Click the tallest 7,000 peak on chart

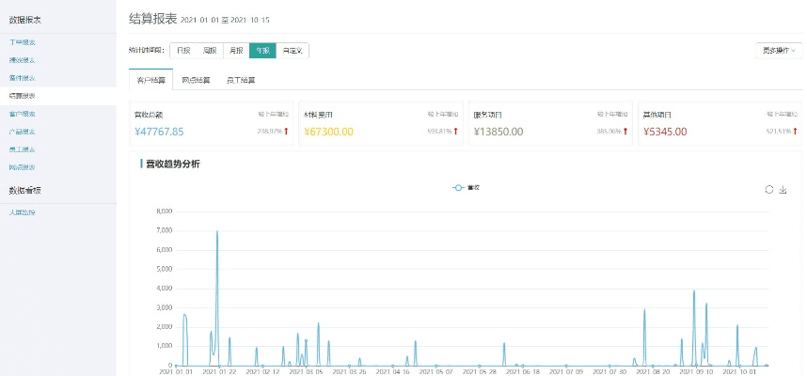point(217,231)
